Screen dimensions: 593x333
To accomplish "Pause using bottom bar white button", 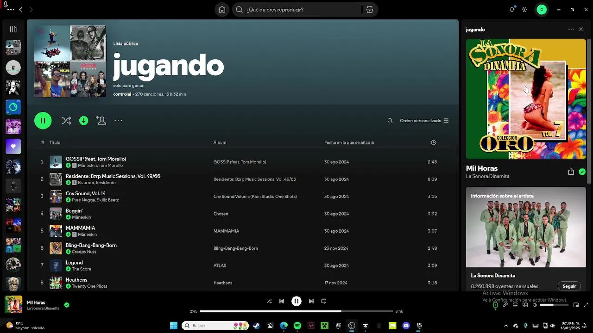I will pyautogui.click(x=296, y=301).
